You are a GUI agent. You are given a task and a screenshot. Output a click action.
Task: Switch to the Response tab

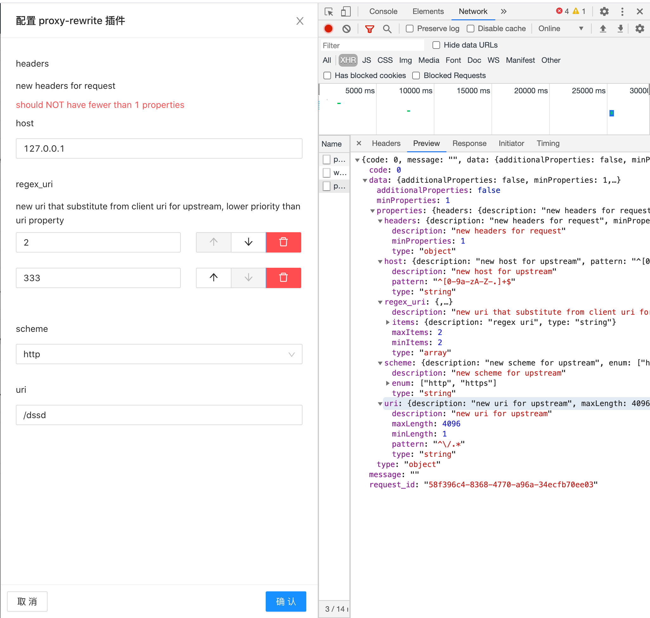tap(470, 143)
